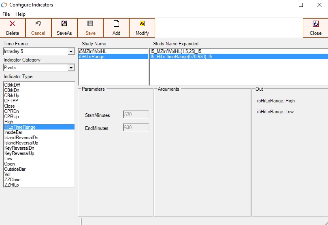Screen dimensions: 328x225
Task: Open the File menu
Action: point(6,14)
